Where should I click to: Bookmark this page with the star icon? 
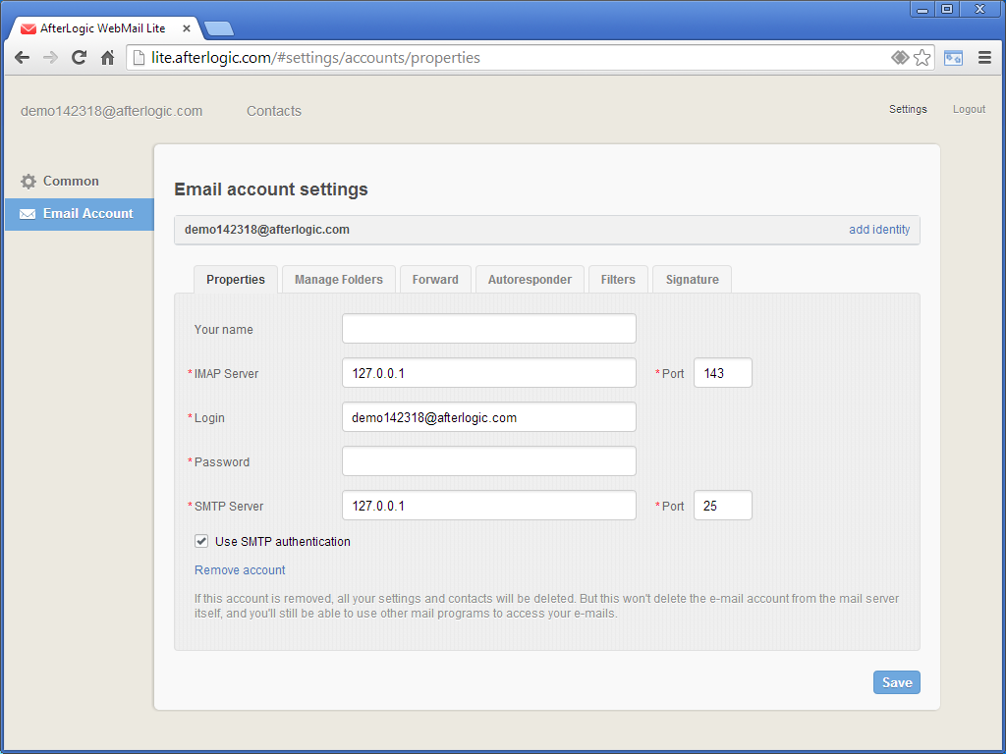922,58
